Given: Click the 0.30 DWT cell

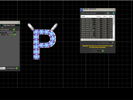Looking at the screenshot, I should pos(106,22).
